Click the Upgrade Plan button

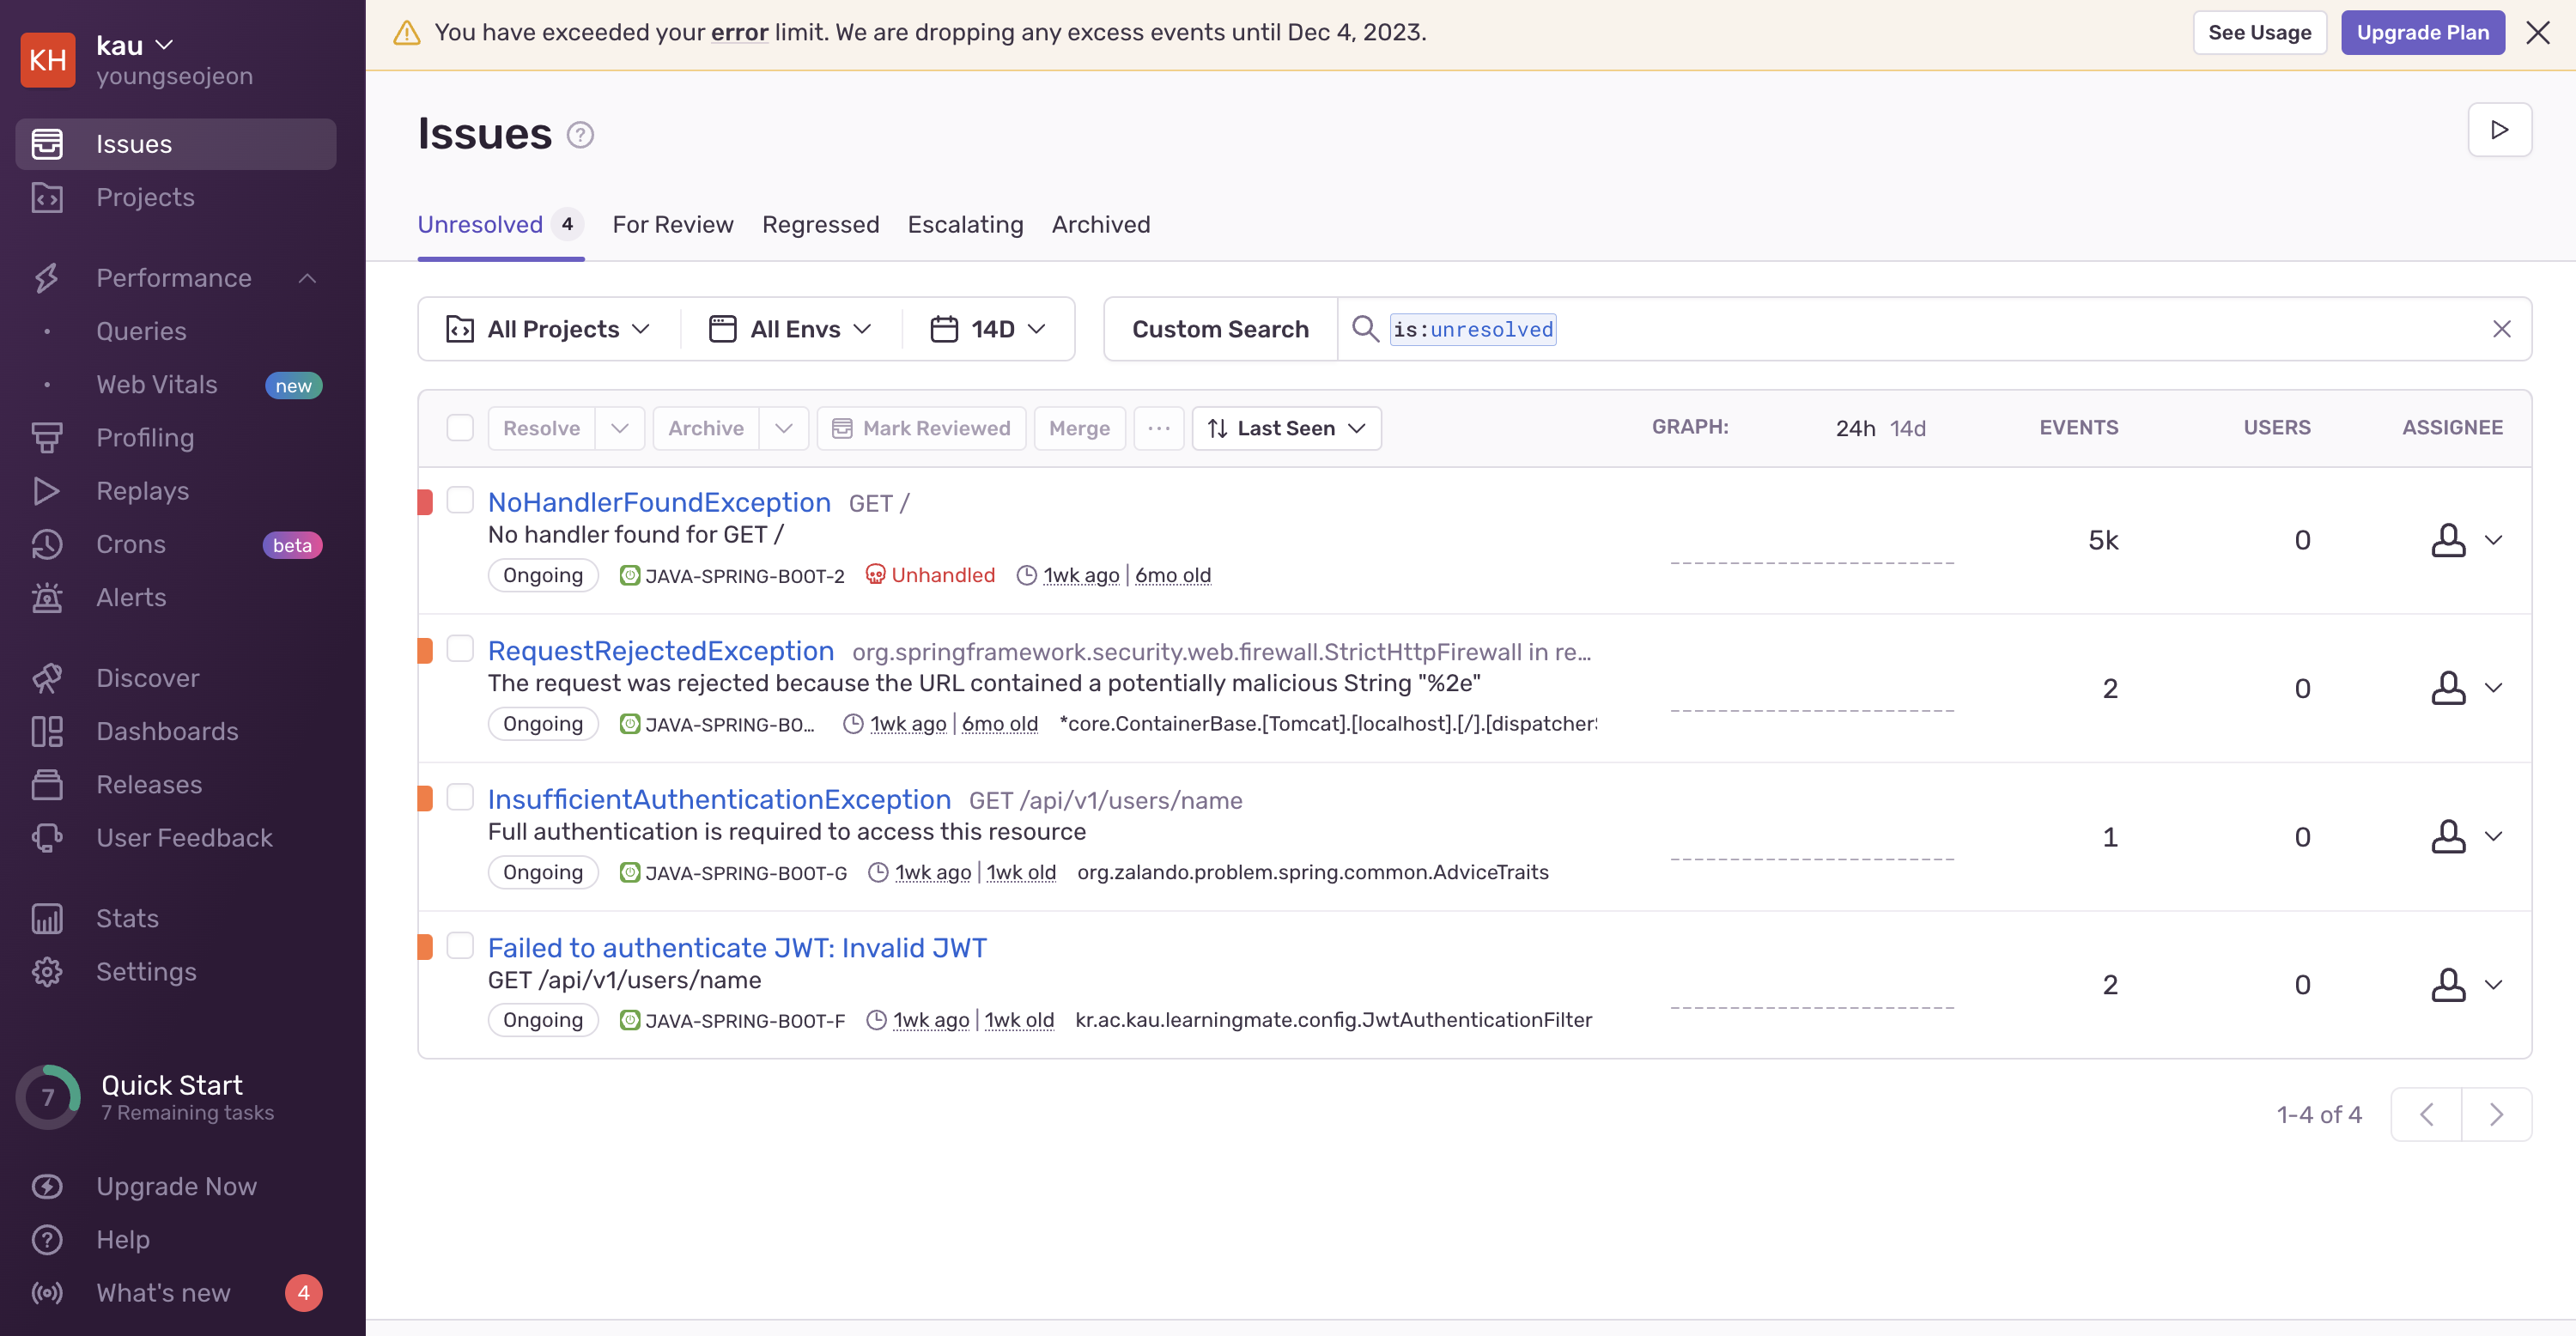click(2422, 32)
